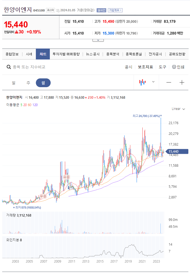Open the 뉴스·공시 tab
The width and height of the screenshot is (190, 273).
coord(93,54)
